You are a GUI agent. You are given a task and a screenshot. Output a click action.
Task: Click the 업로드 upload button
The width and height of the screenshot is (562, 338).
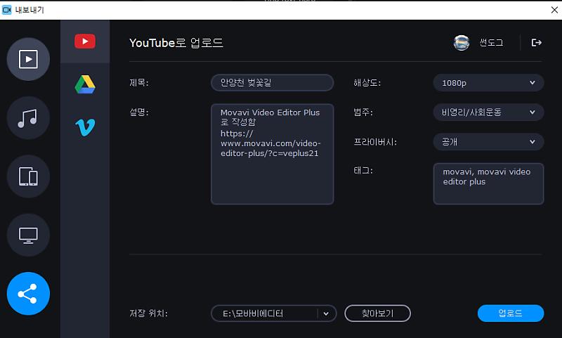coord(511,313)
